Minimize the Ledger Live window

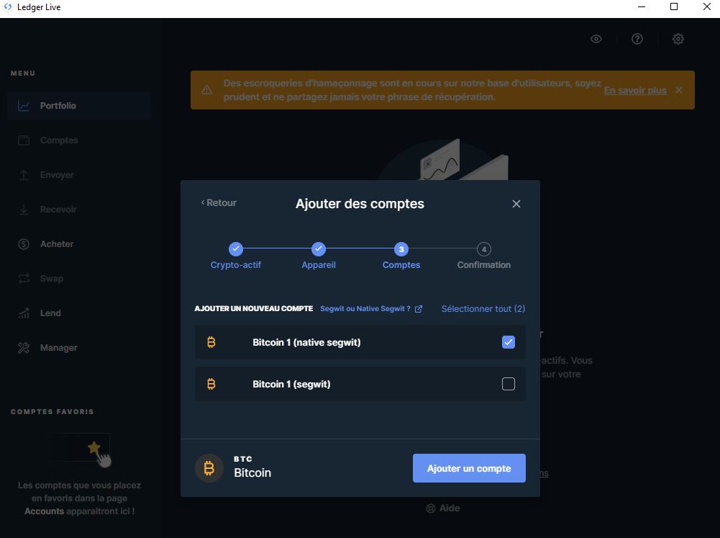click(642, 7)
